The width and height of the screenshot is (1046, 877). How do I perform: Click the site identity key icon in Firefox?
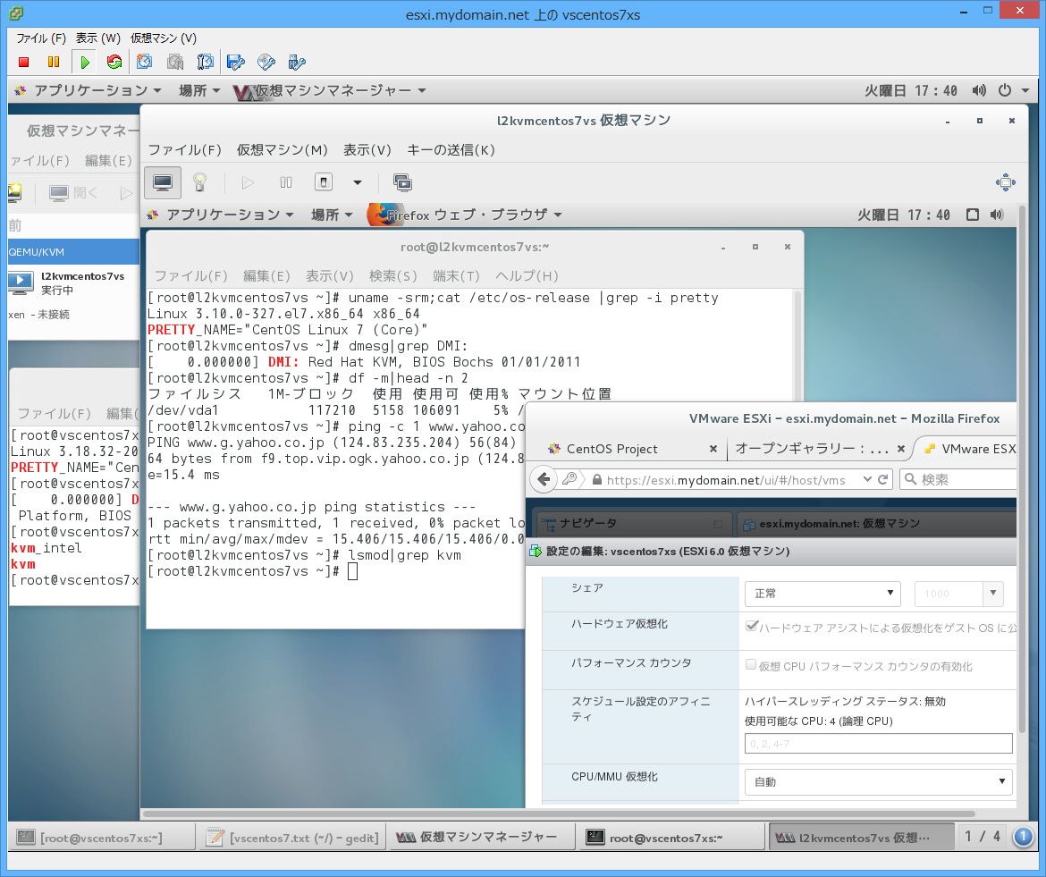(x=569, y=479)
